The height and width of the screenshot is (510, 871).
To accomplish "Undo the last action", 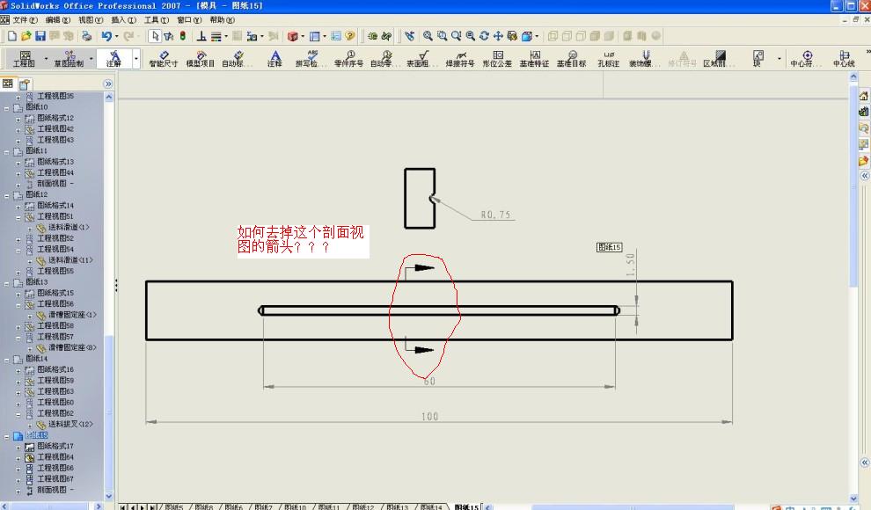I will [x=106, y=36].
